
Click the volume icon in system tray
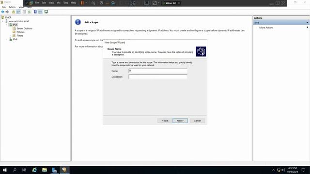click(283, 170)
